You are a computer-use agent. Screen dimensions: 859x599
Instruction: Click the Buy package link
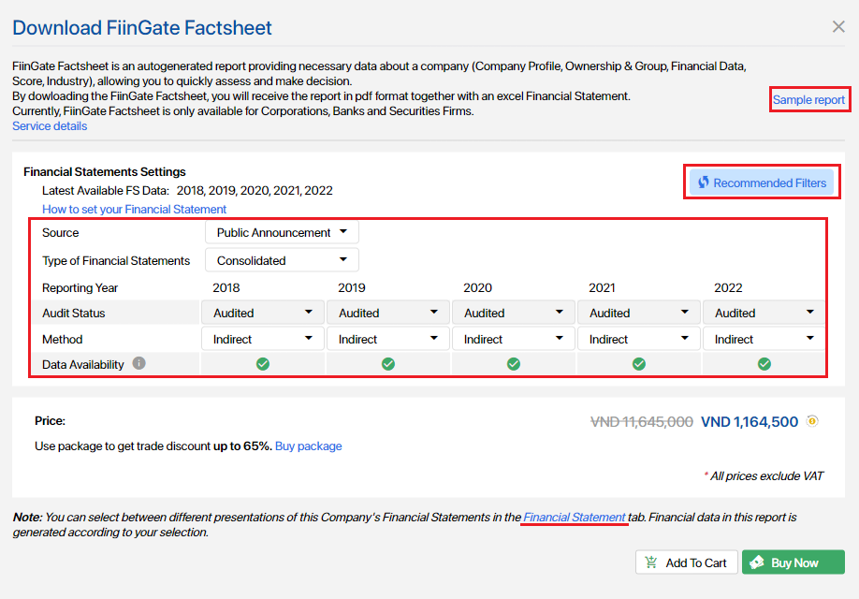(308, 446)
